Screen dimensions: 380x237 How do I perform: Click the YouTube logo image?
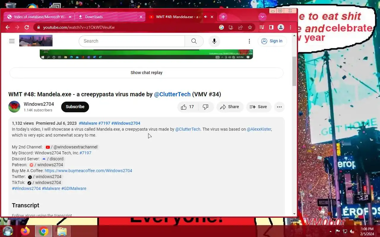point(36,41)
